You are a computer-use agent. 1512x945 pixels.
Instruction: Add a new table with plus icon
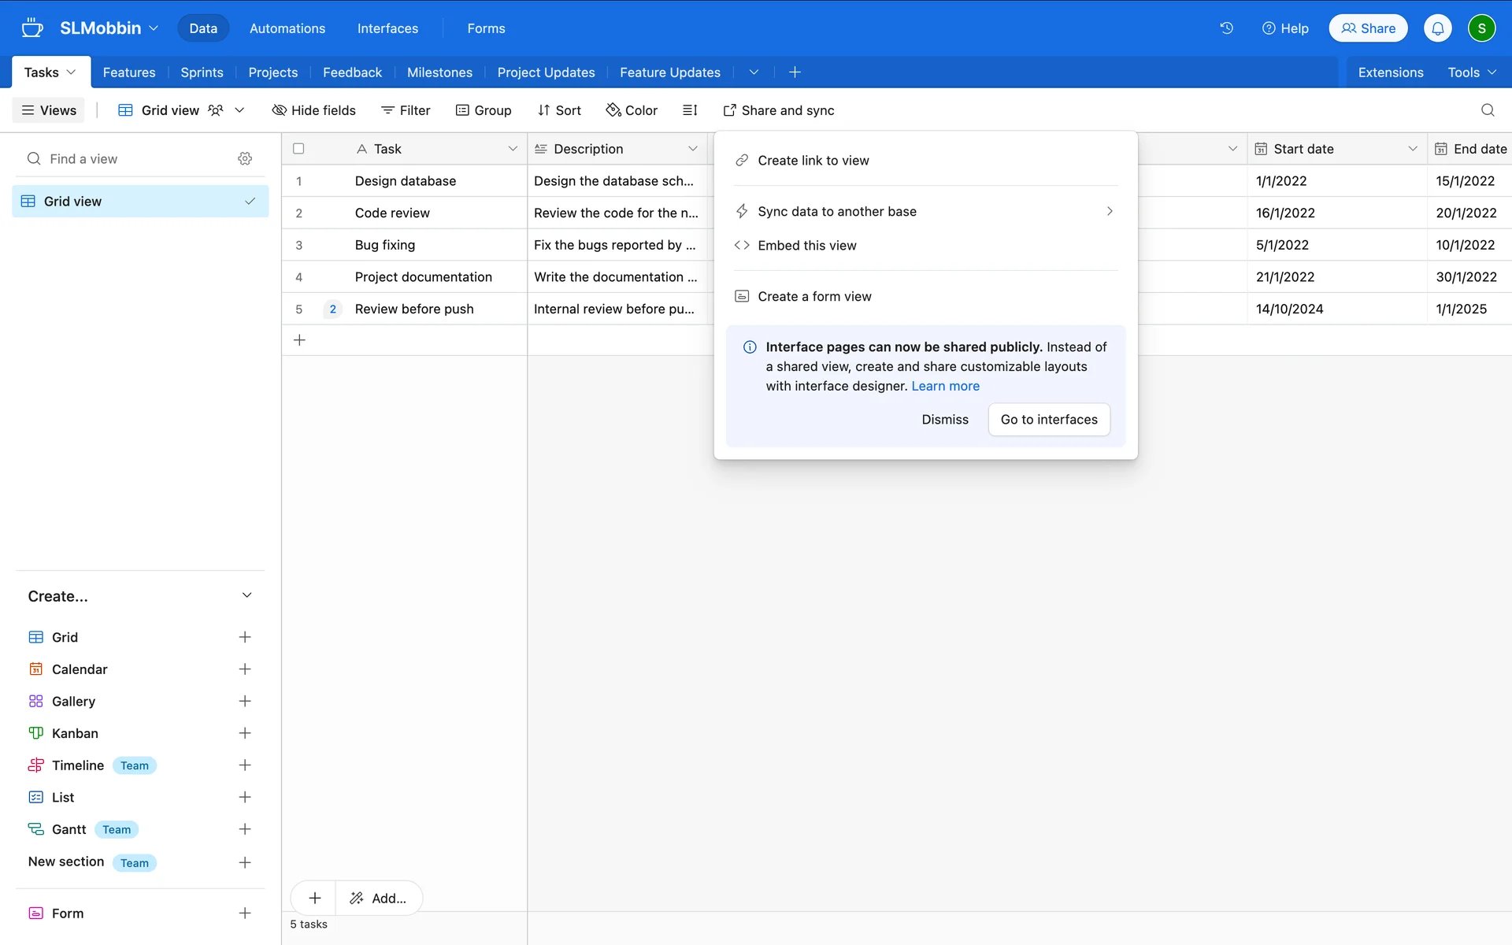[795, 72]
